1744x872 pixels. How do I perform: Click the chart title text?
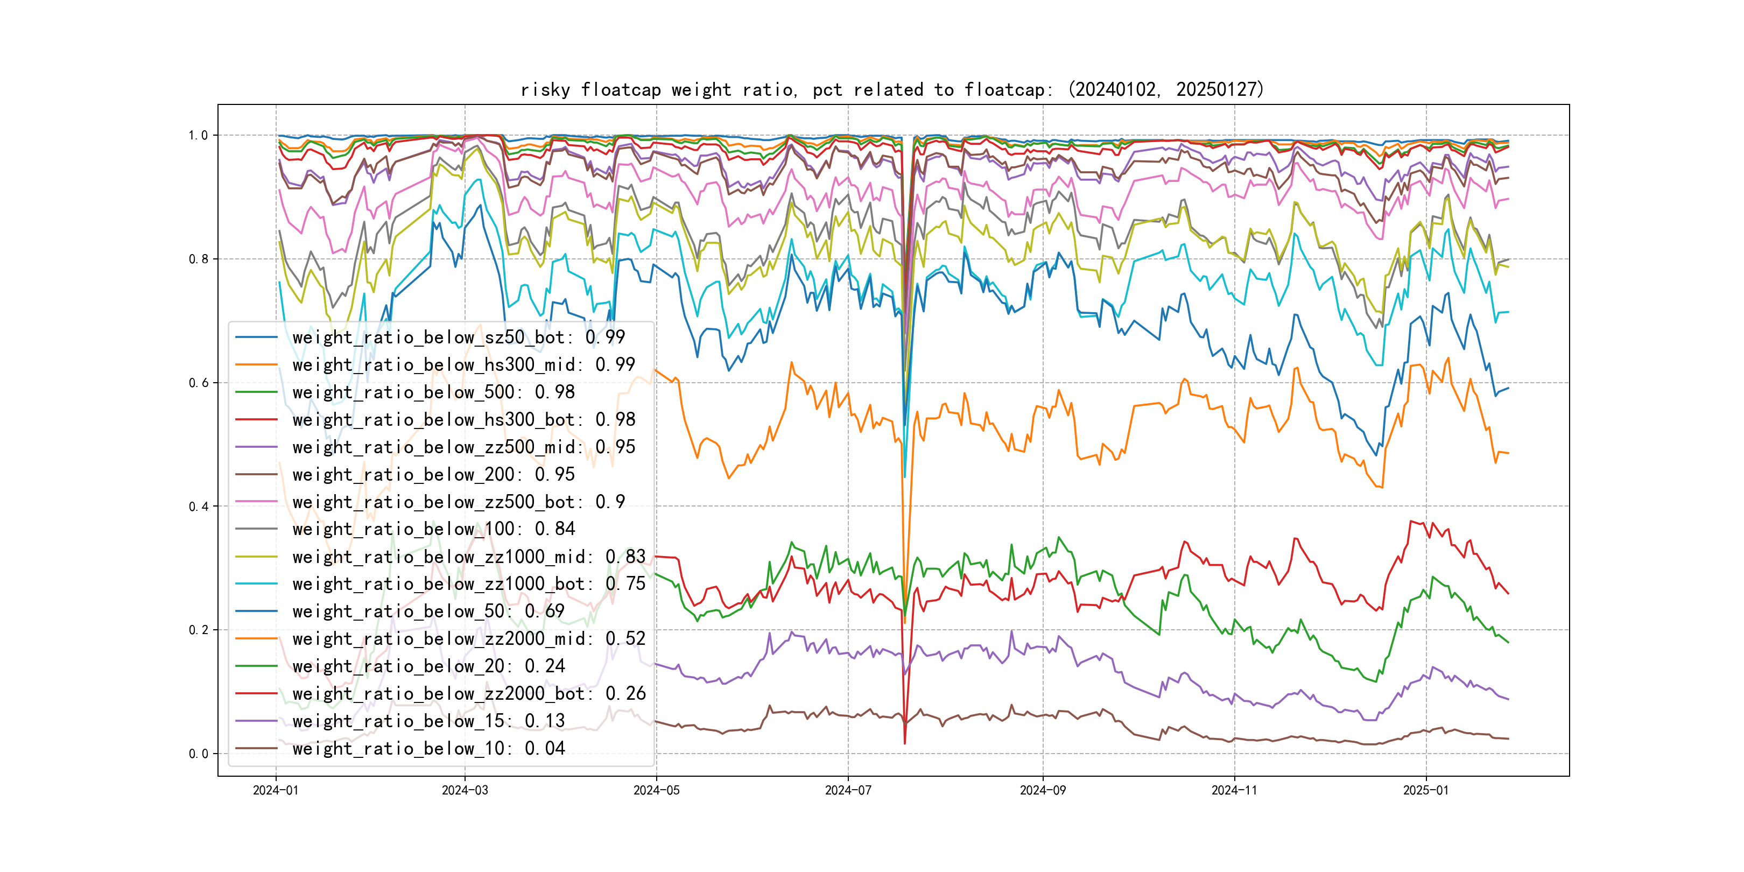coord(891,90)
